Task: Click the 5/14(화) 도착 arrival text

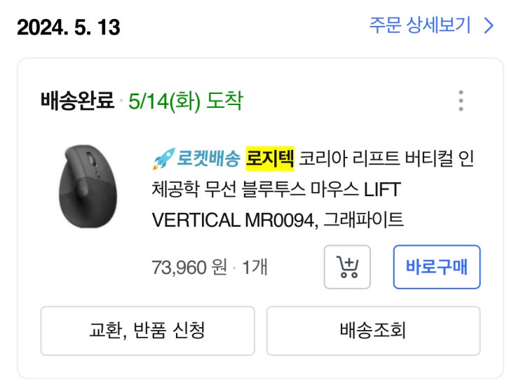Action: (186, 102)
